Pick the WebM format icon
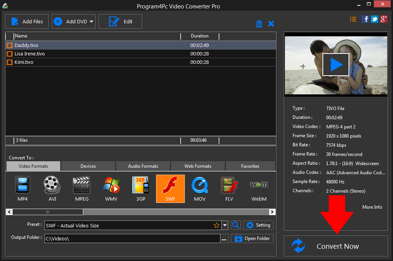 [x=259, y=189]
